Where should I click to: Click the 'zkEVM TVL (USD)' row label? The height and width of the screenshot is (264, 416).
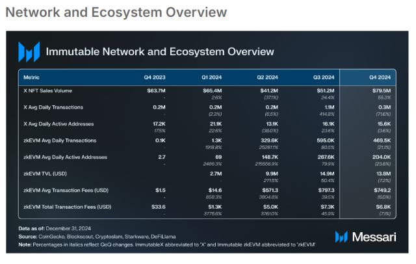click(x=45, y=174)
